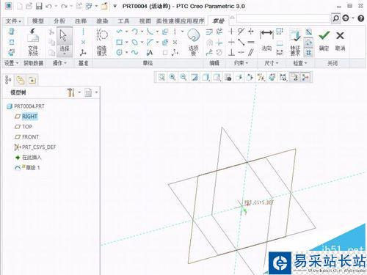The height and width of the screenshot is (275, 367).
Task: Click the zoom in magnifier icon
Action: (x=172, y=78)
